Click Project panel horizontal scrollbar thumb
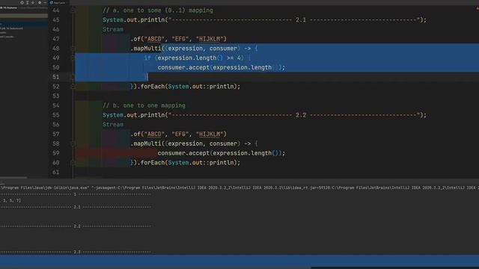Screen dimensions: 479x269 [x=13, y=177]
